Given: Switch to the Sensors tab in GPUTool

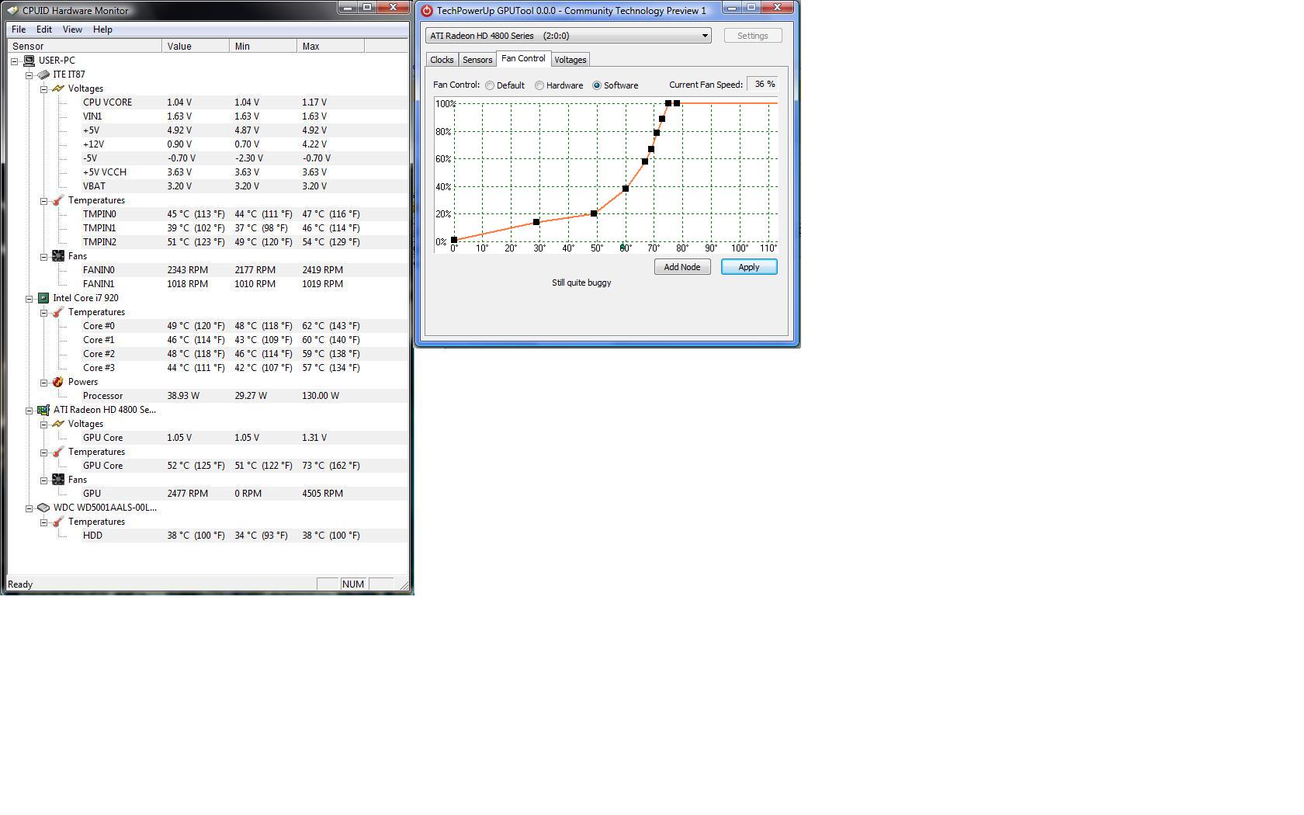Looking at the screenshot, I should click(477, 60).
